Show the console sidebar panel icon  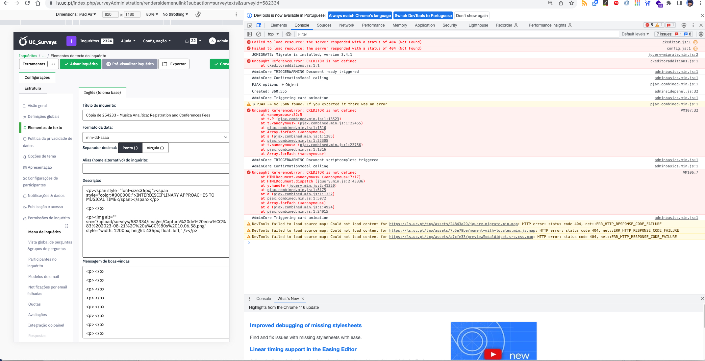coord(249,34)
